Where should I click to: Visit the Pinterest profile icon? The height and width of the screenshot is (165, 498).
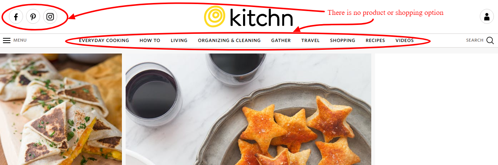tap(33, 17)
